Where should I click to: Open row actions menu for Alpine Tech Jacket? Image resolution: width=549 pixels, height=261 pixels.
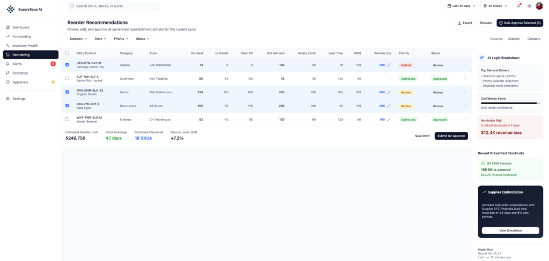[465, 79]
